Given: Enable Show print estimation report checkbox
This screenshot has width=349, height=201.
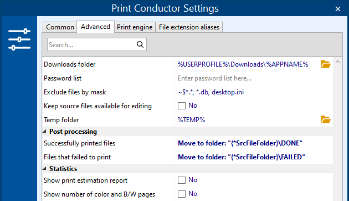Looking at the screenshot, I should 182,180.
